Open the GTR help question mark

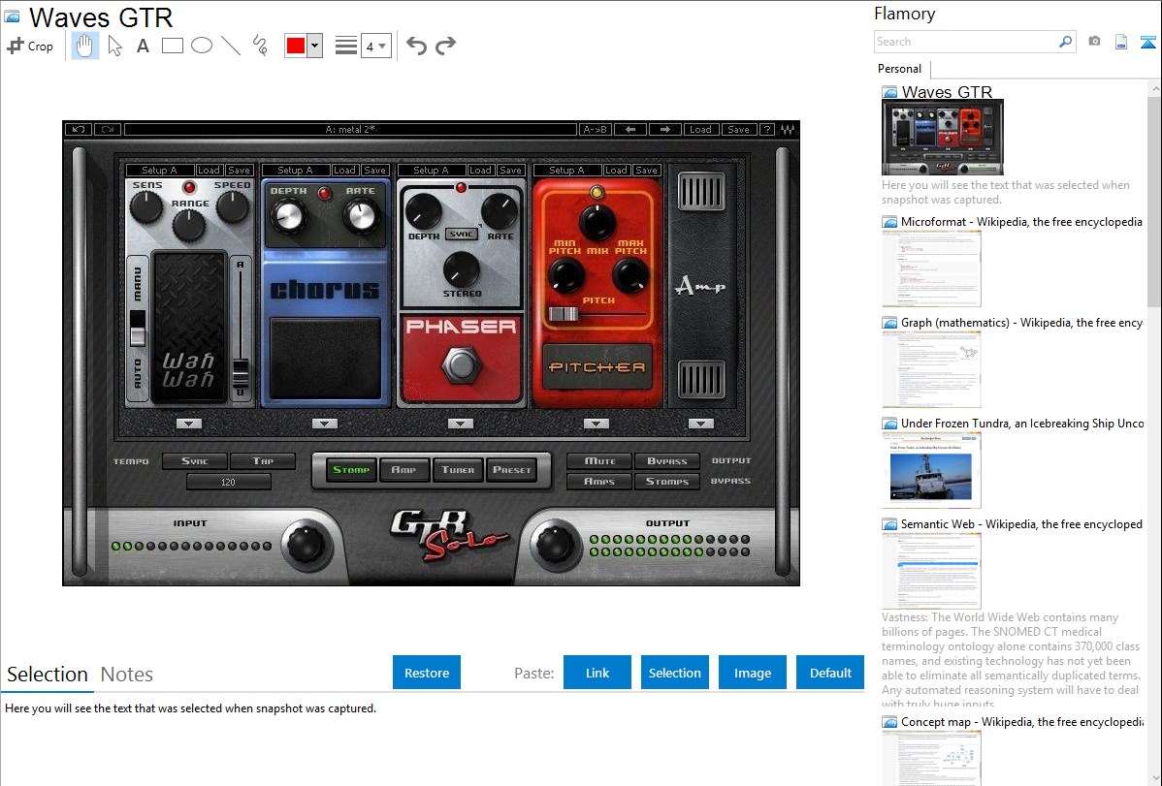[768, 130]
